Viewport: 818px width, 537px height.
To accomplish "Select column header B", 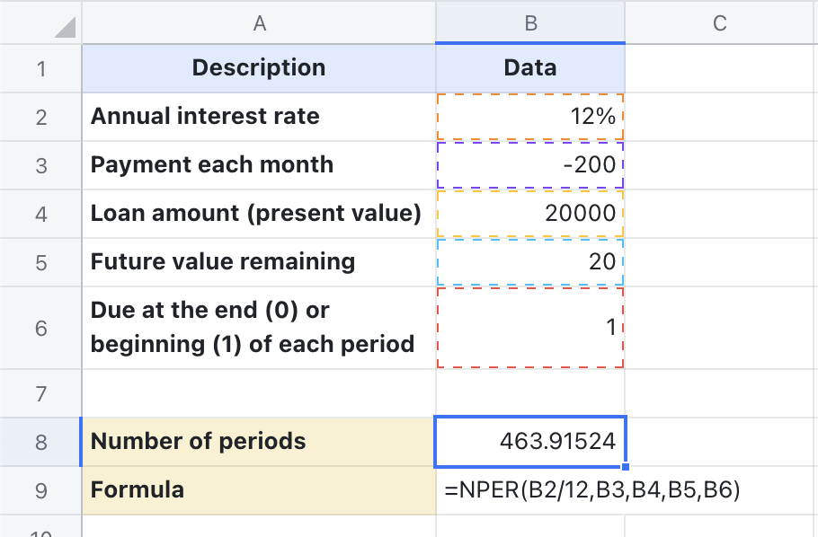I will click(x=530, y=22).
